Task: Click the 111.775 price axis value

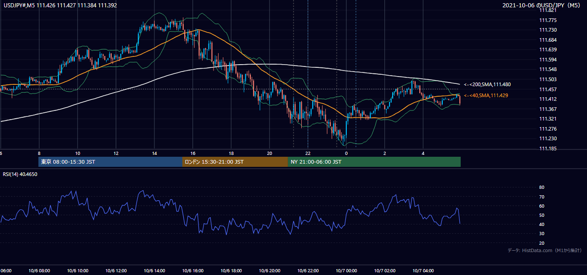Action: point(548,20)
